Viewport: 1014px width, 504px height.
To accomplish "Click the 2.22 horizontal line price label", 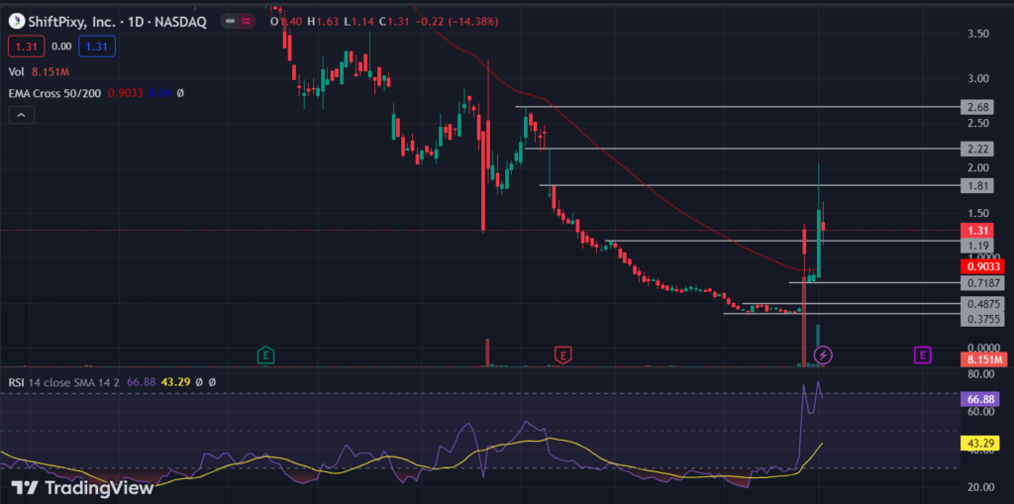I will (x=975, y=149).
